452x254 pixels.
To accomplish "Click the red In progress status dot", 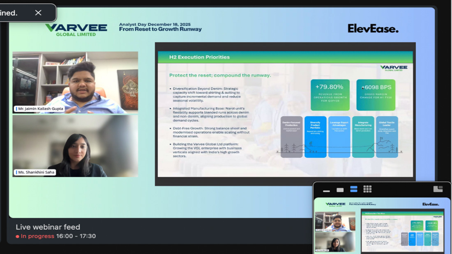I will [17, 237].
